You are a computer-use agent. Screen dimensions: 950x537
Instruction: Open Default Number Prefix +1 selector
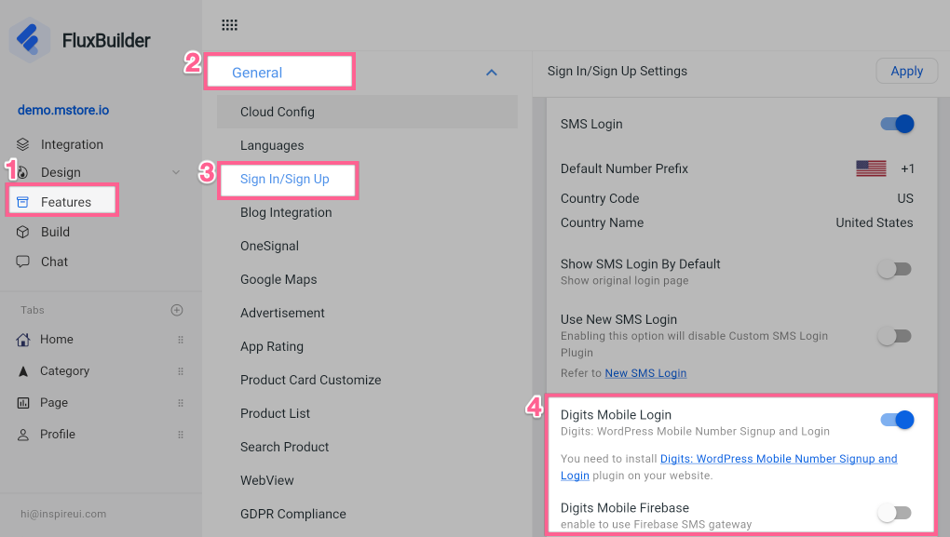coord(907,168)
